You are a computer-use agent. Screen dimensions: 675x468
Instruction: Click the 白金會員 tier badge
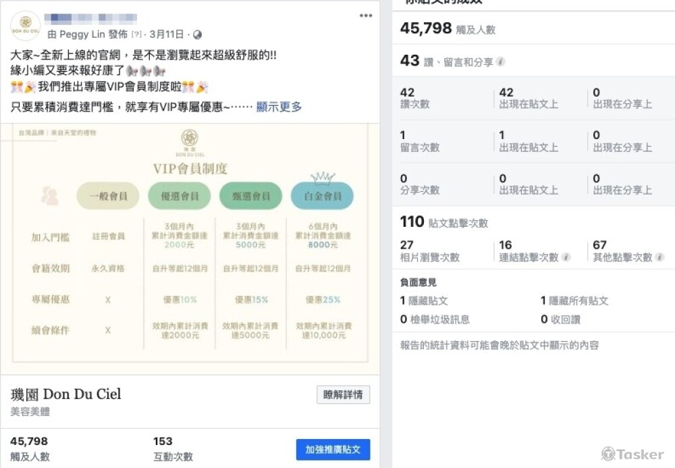click(x=322, y=196)
